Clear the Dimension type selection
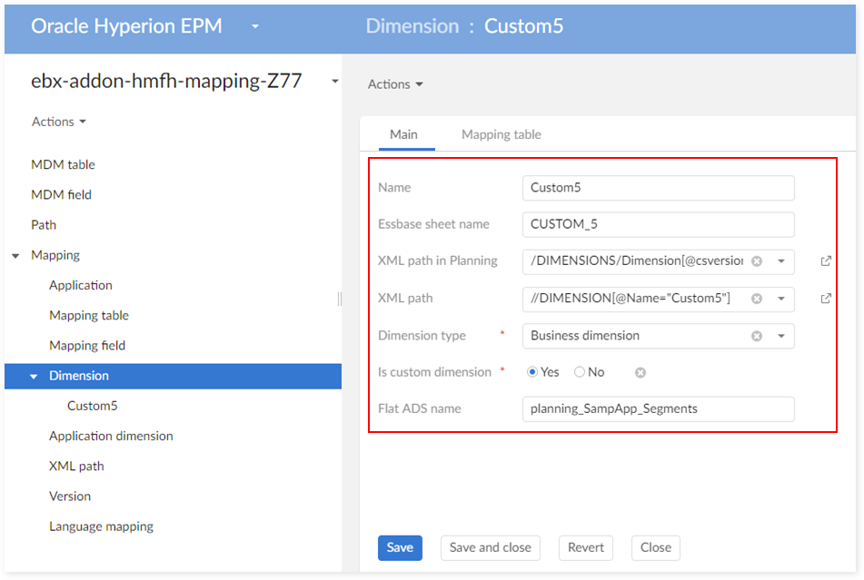Screen dimensions: 864x580 click(756, 336)
